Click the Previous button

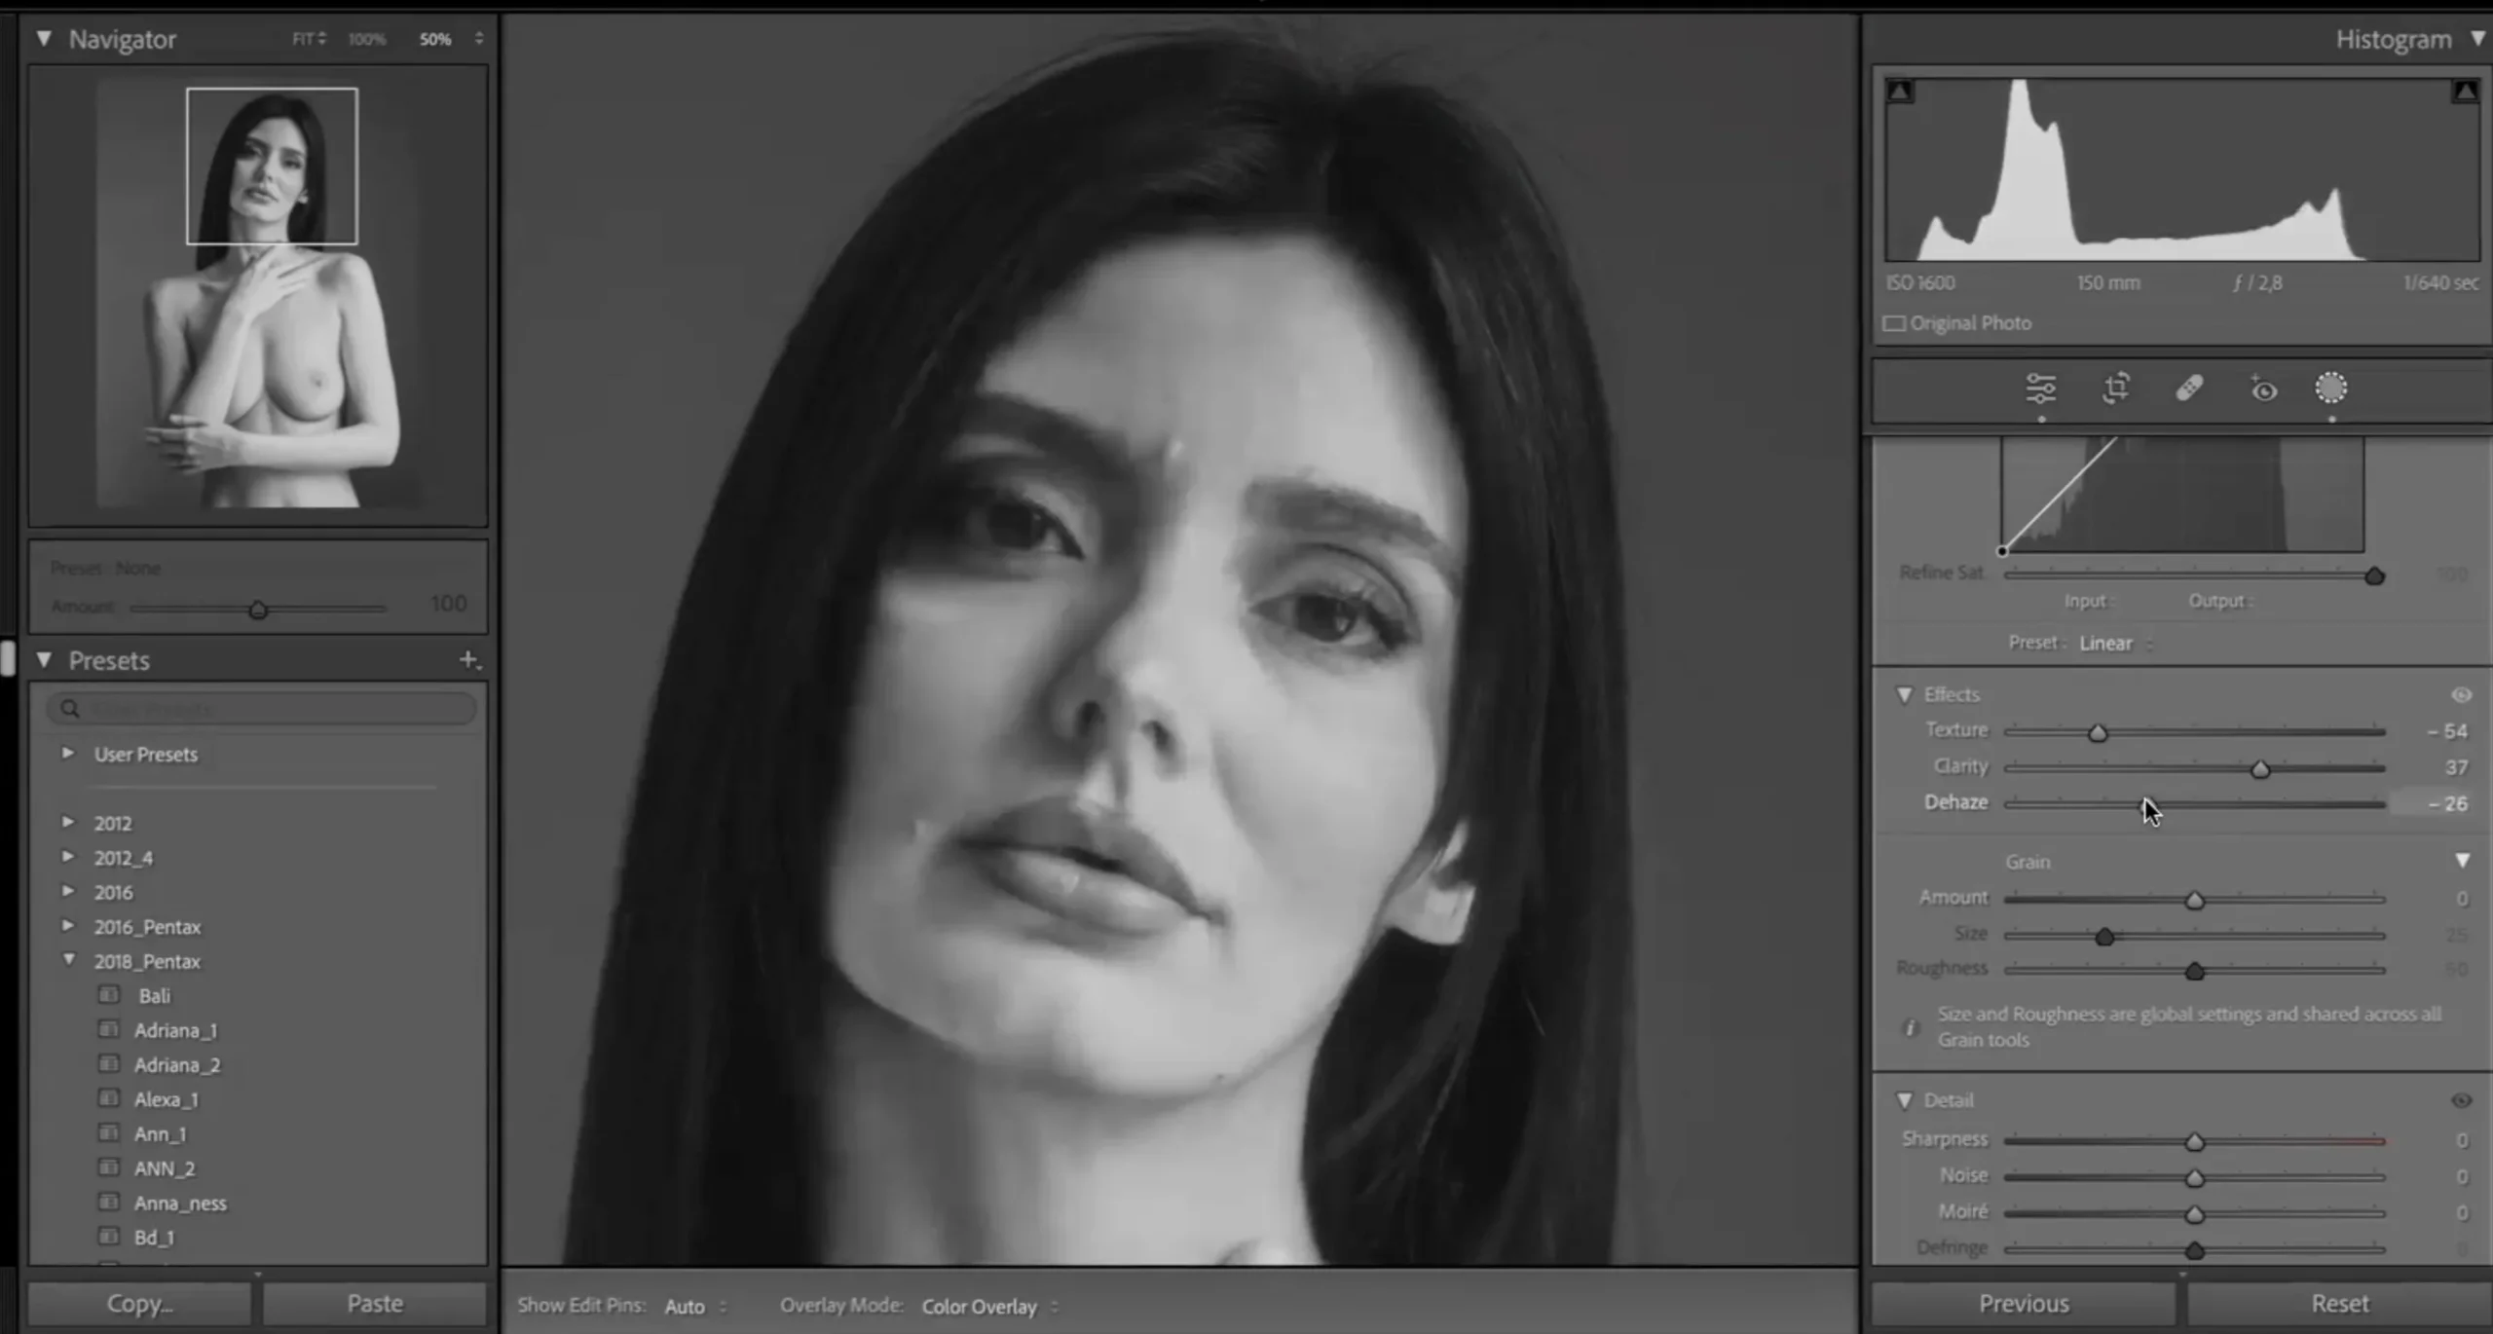[2026, 1303]
